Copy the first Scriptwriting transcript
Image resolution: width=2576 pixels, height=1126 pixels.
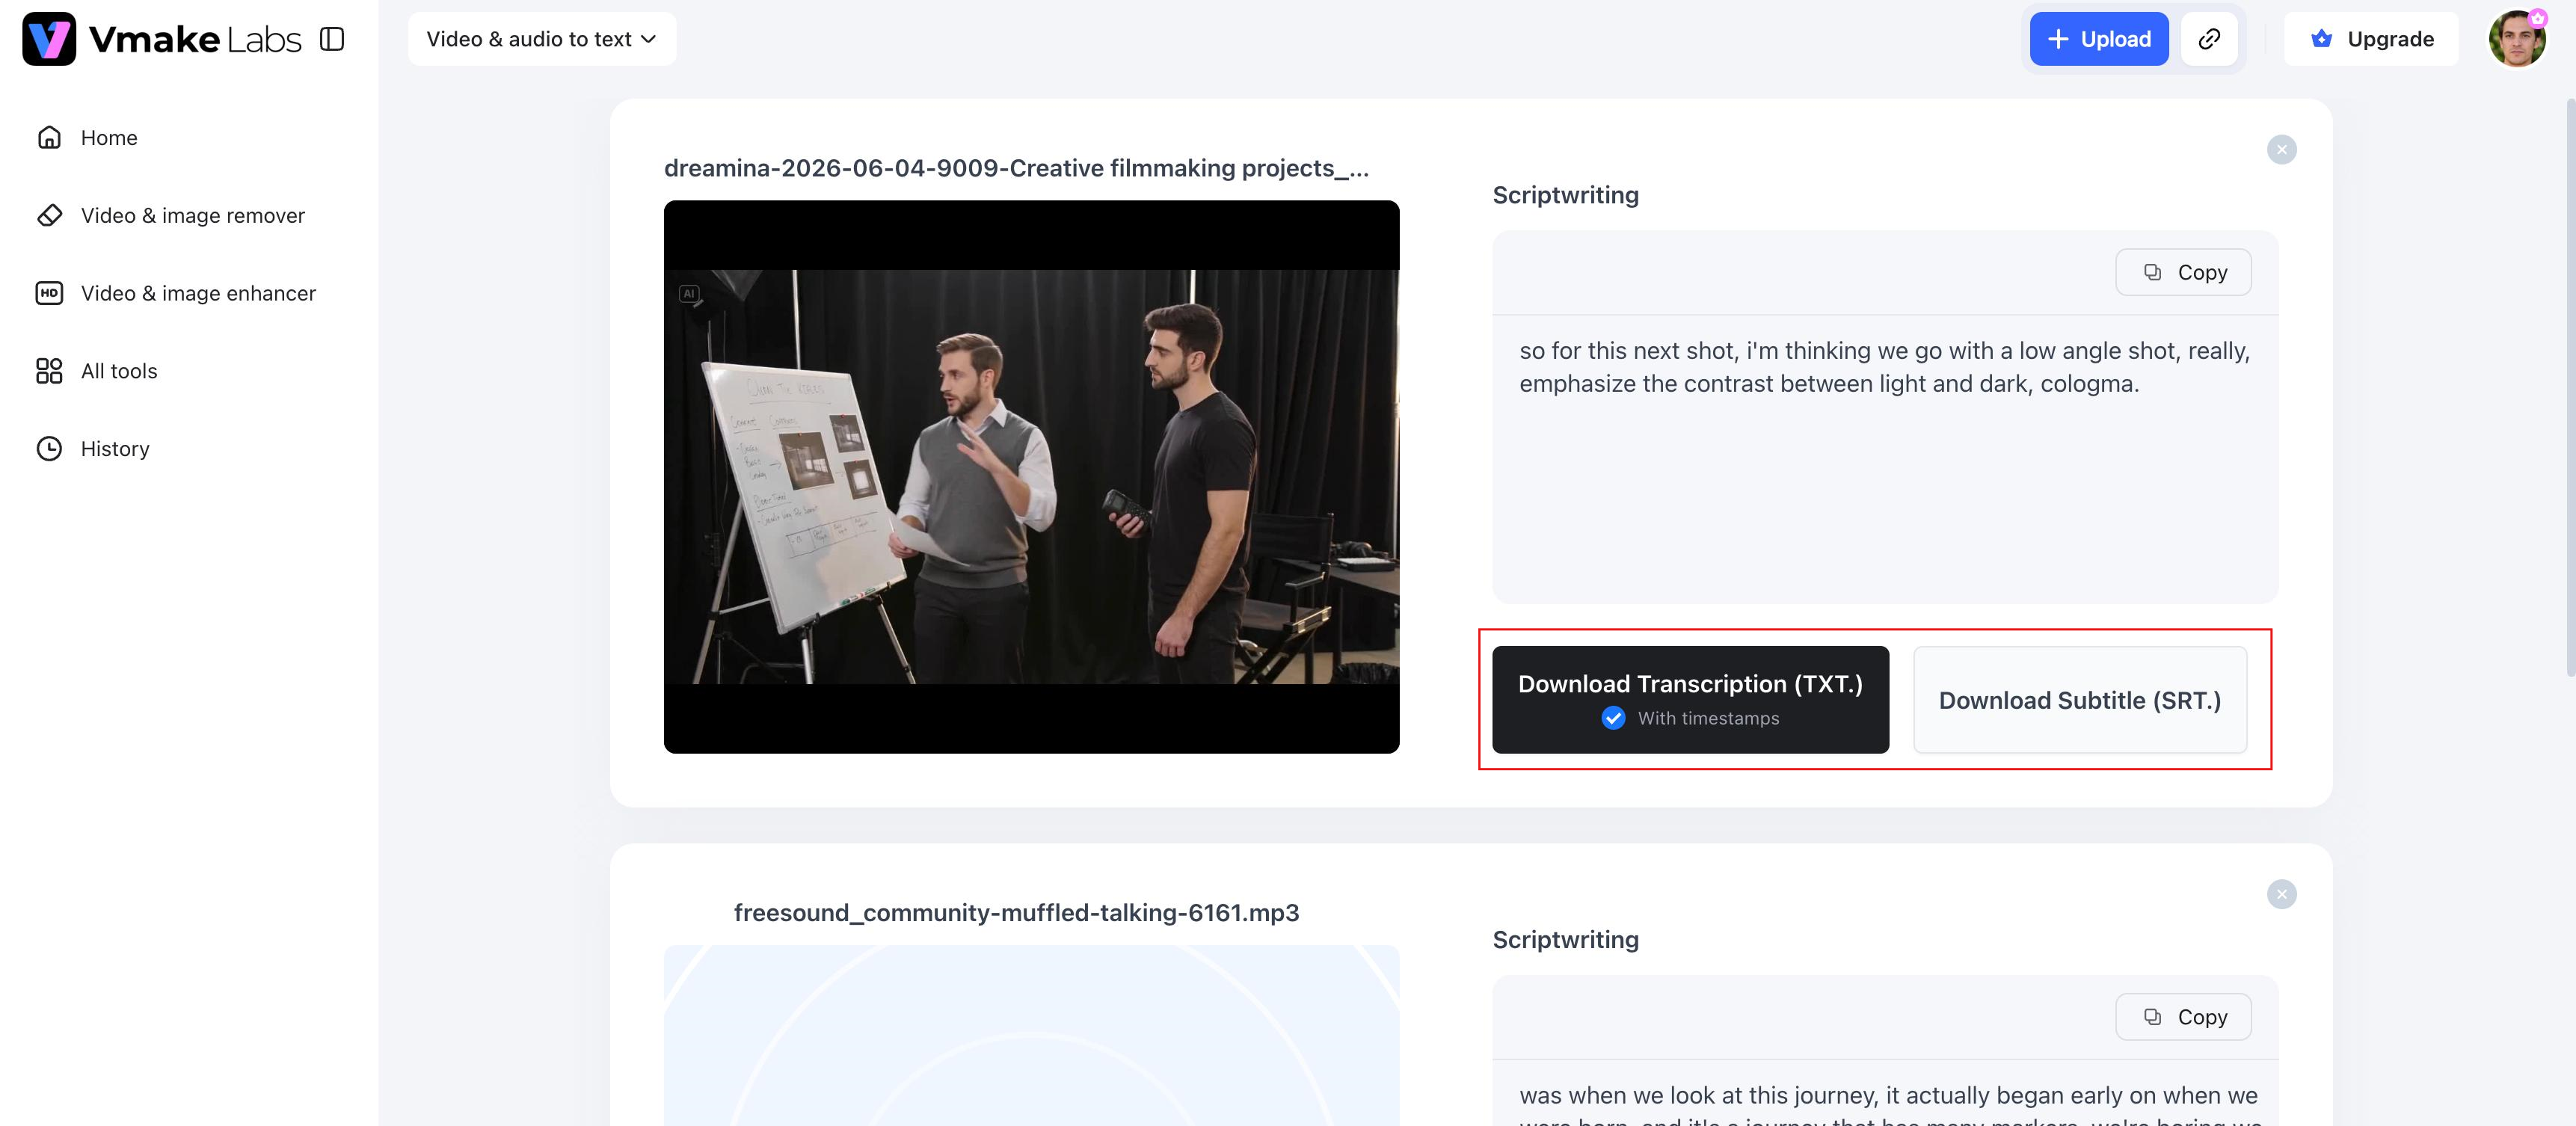[x=2183, y=272]
